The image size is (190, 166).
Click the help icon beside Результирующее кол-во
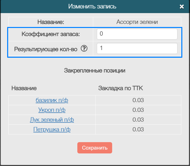[x=84, y=49]
